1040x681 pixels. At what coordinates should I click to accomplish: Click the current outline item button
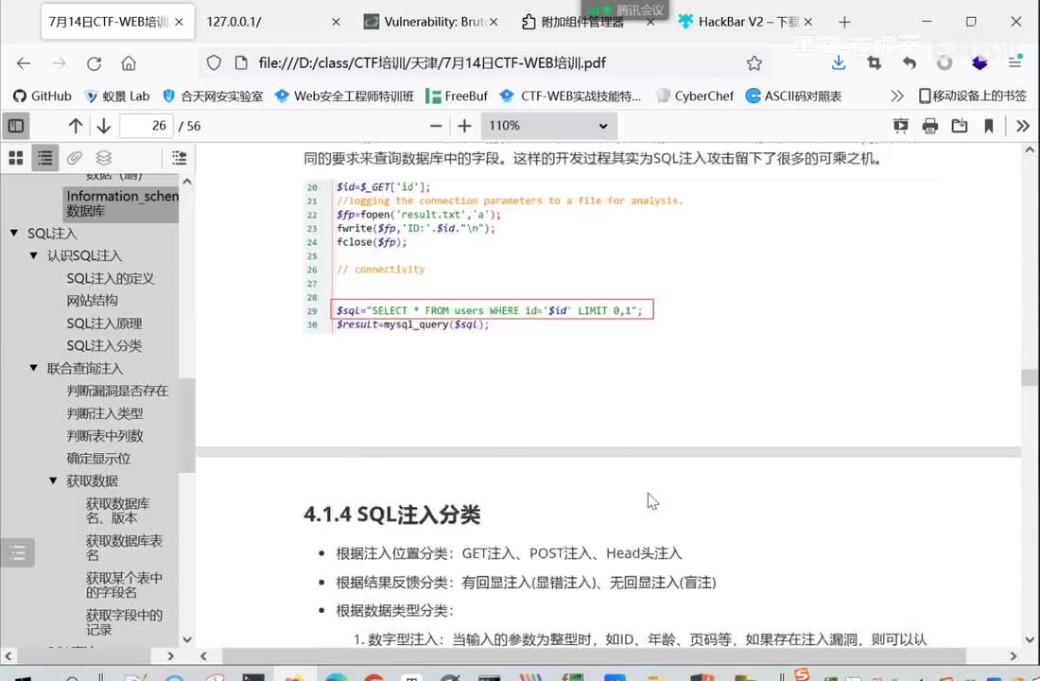click(179, 158)
